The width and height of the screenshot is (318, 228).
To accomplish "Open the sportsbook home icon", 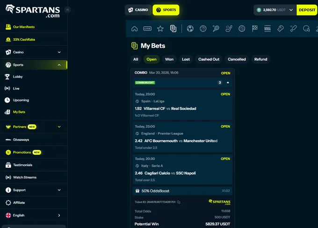I will coord(134,29).
